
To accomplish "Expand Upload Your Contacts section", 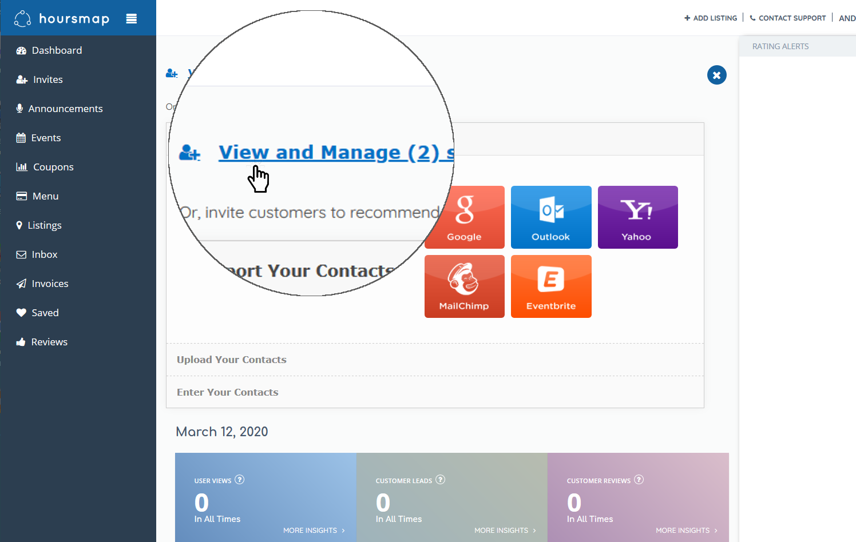I will pos(435,360).
